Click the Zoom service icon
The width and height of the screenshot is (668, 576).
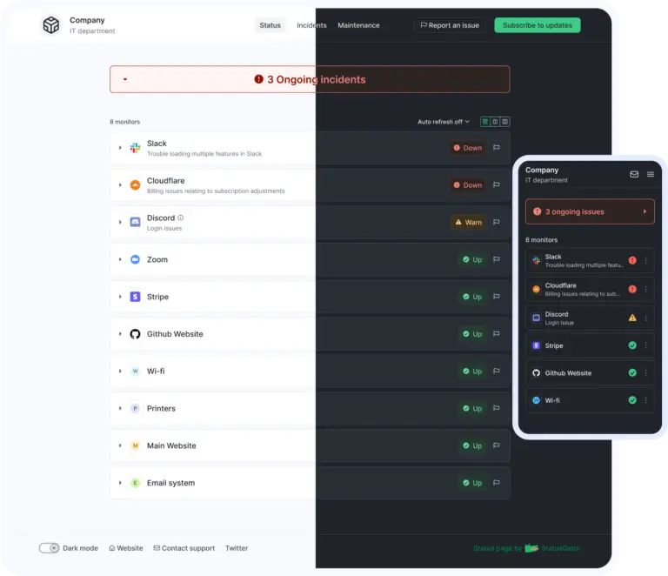[x=135, y=259]
